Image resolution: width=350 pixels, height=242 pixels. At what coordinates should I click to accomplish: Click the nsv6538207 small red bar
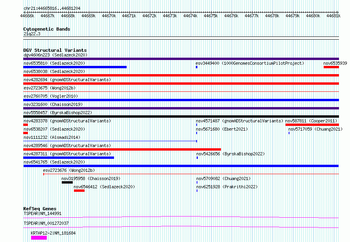26,133
